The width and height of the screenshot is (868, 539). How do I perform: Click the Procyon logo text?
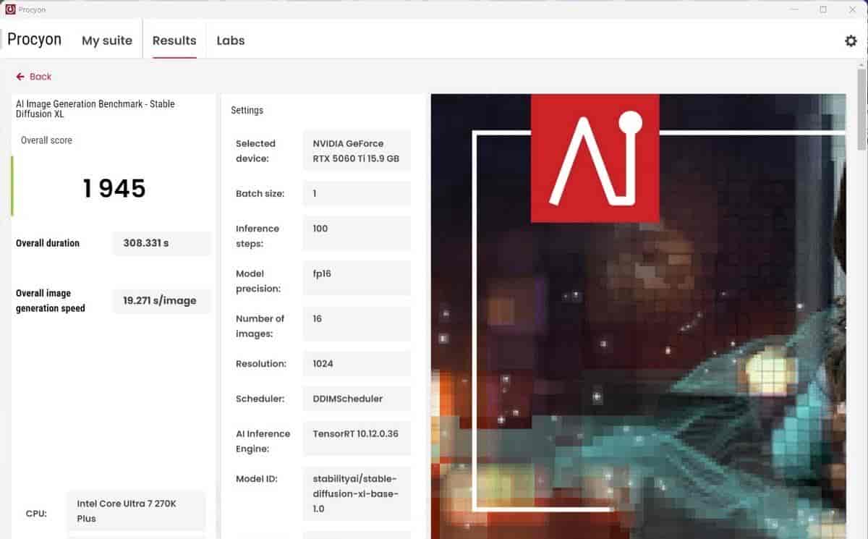tap(34, 39)
